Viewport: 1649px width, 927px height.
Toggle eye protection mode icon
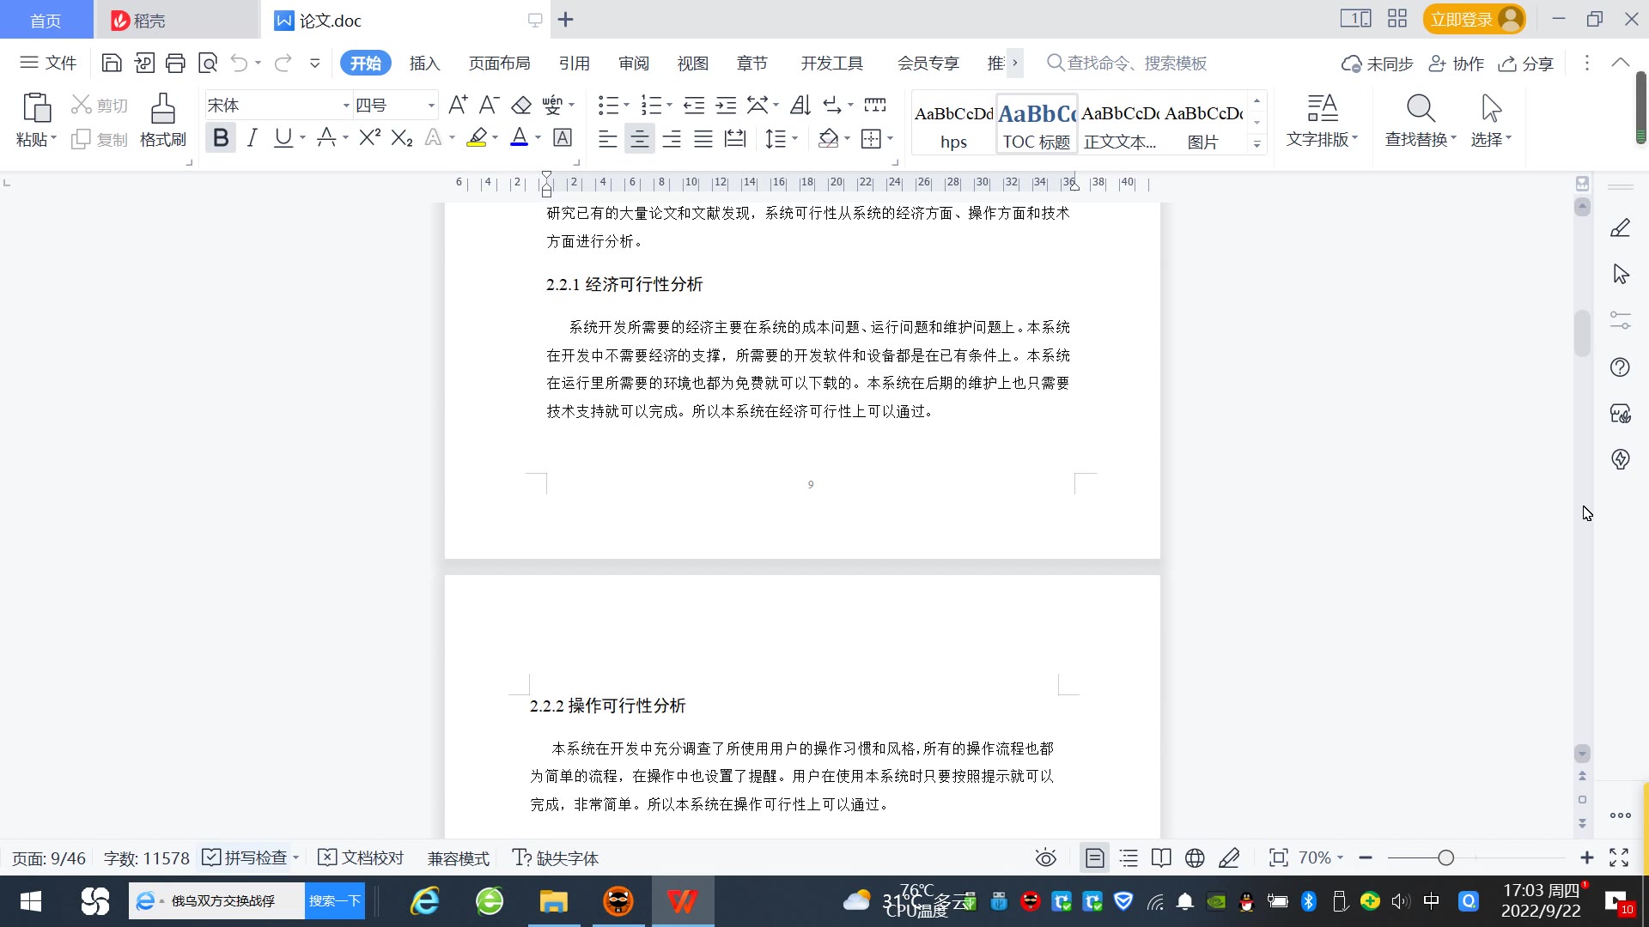click(x=1045, y=857)
